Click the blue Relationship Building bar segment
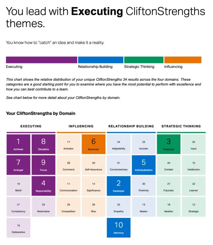The width and height of the screenshot is (213, 245). pos(101,60)
